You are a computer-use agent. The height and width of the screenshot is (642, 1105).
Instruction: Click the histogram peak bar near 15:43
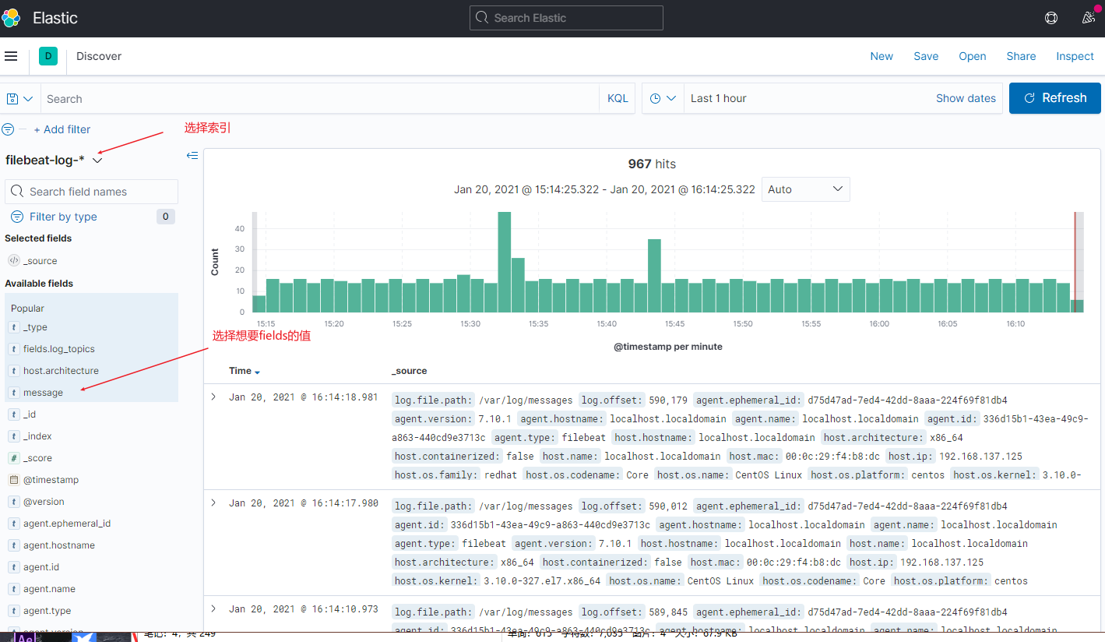(654, 276)
